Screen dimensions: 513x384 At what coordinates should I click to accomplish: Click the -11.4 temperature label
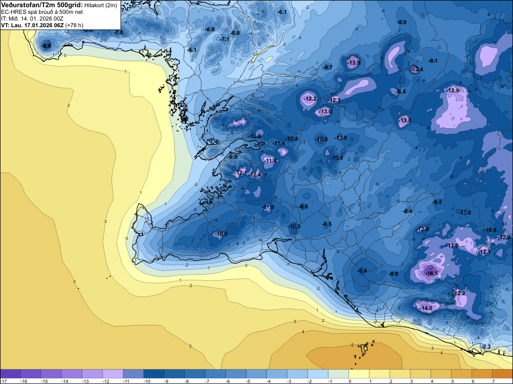[x=279, y=143]
